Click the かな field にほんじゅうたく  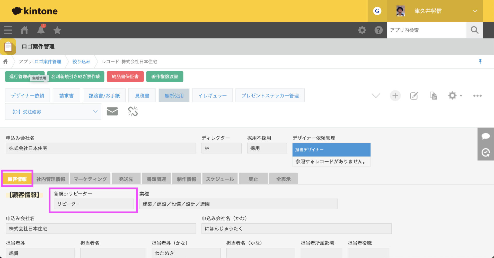pyautogui.click(x=296, y=229)
